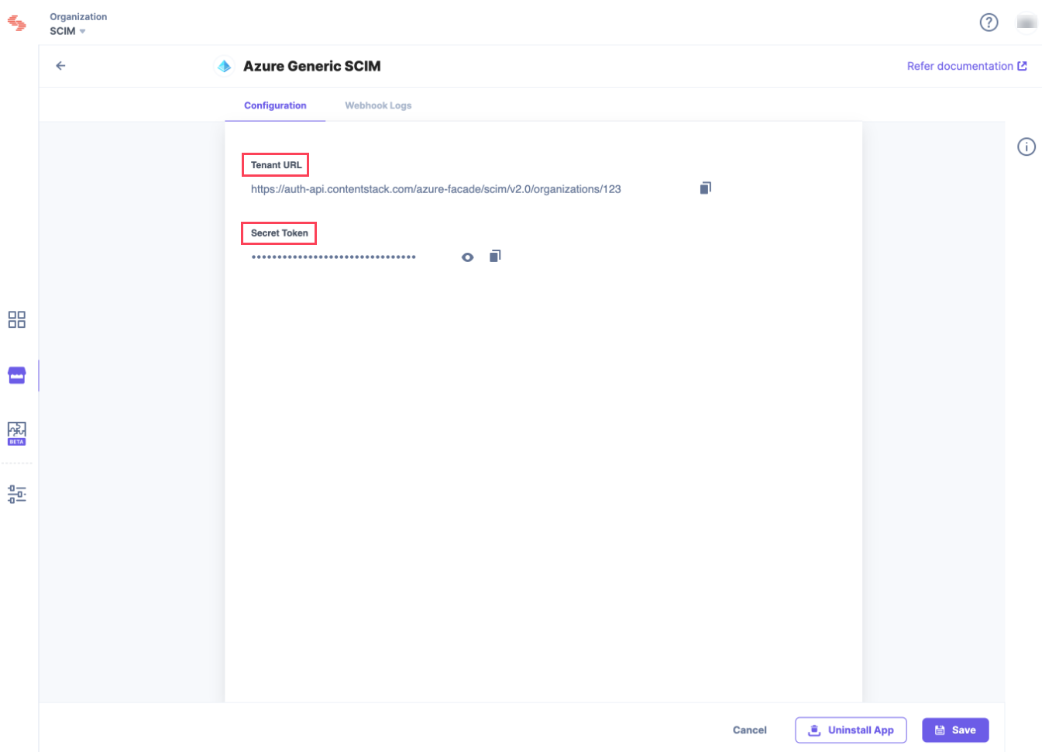The width and height of the screenshot is (1042, 752).
Task: Copy the Secret Token with copy icon
Action: (495, 256)
